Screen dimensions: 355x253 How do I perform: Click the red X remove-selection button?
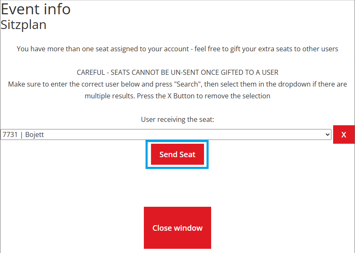[x=344, y=134]
